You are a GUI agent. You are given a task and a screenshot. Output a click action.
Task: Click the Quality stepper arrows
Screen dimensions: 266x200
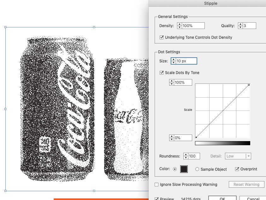[240, 26]
